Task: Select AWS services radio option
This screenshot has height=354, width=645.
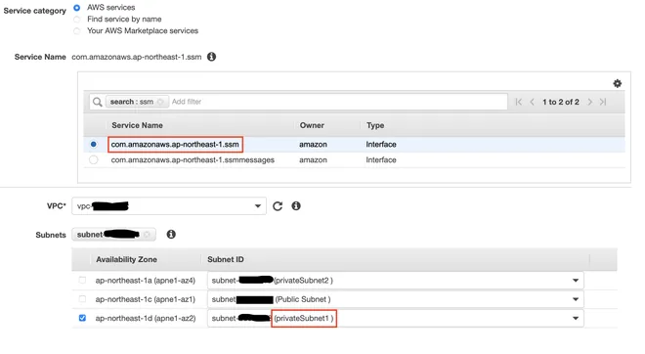Action: tap(76, 8)
